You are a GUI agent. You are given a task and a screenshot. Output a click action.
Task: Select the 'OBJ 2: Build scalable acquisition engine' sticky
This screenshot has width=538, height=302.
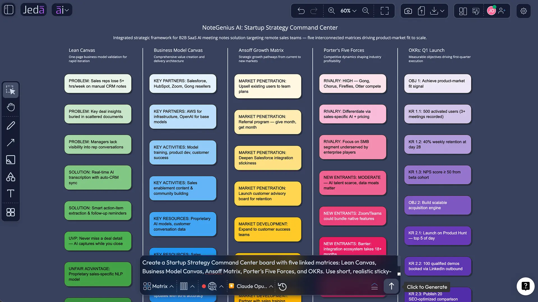(x=438, y=205)
